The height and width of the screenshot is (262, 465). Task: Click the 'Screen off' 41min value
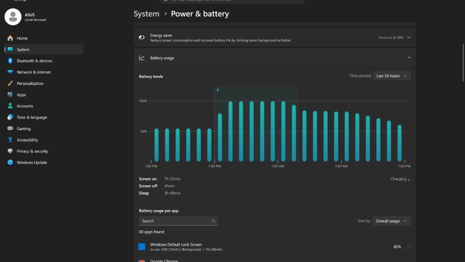(x=169, y=186)
